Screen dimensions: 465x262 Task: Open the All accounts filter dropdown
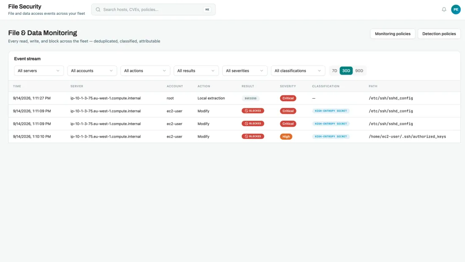tap(92, 71)
